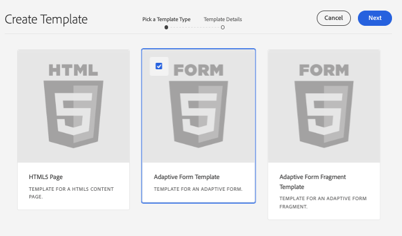Screen dimensions: 402x236
Task: Click the 'Adaptive Form Template' title text
Action: (x=187, y=177)
